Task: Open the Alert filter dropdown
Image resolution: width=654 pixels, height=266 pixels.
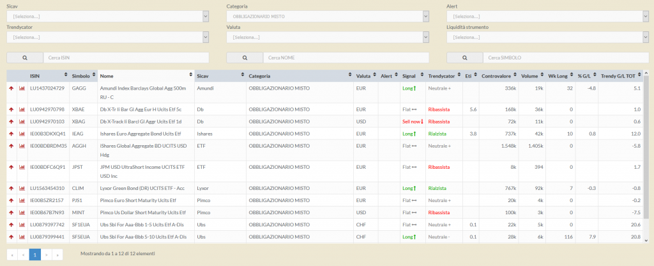Action: pyautogui.click(x=547, y=16)
